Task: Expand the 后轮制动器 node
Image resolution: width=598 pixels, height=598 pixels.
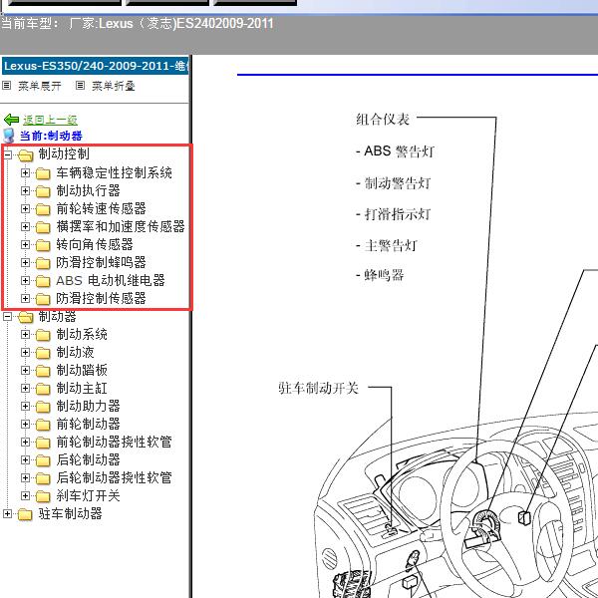Action: [x=25, y=459]
